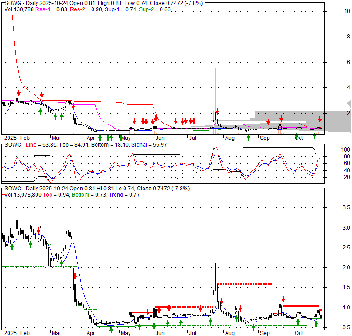352x336 pixels.
Task: Select the Sup-1 = 0.74 legend entry
Action: pos(121,9)
